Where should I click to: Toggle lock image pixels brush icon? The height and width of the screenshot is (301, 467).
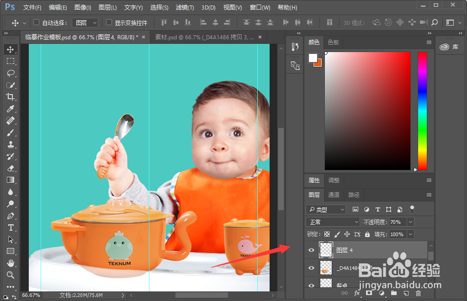[337, 234]
